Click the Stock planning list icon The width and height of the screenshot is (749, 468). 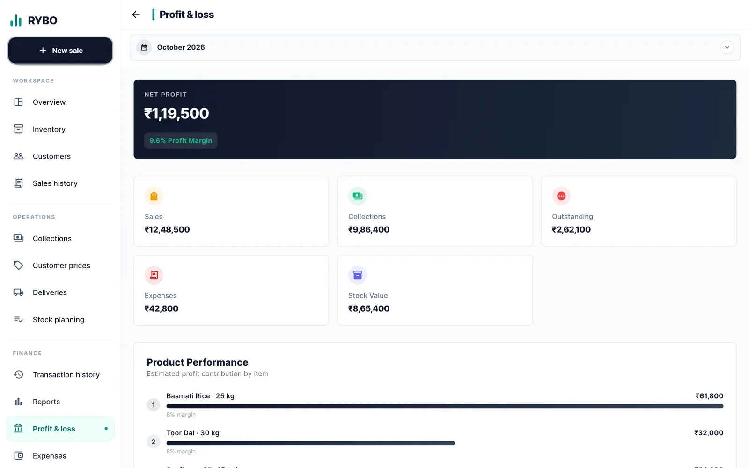[x=19, y=320]
